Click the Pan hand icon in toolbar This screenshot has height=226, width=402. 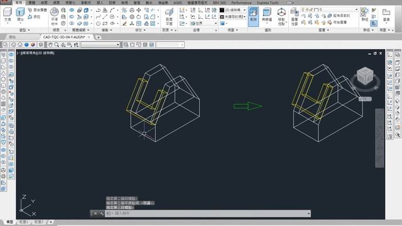[50, 45]
